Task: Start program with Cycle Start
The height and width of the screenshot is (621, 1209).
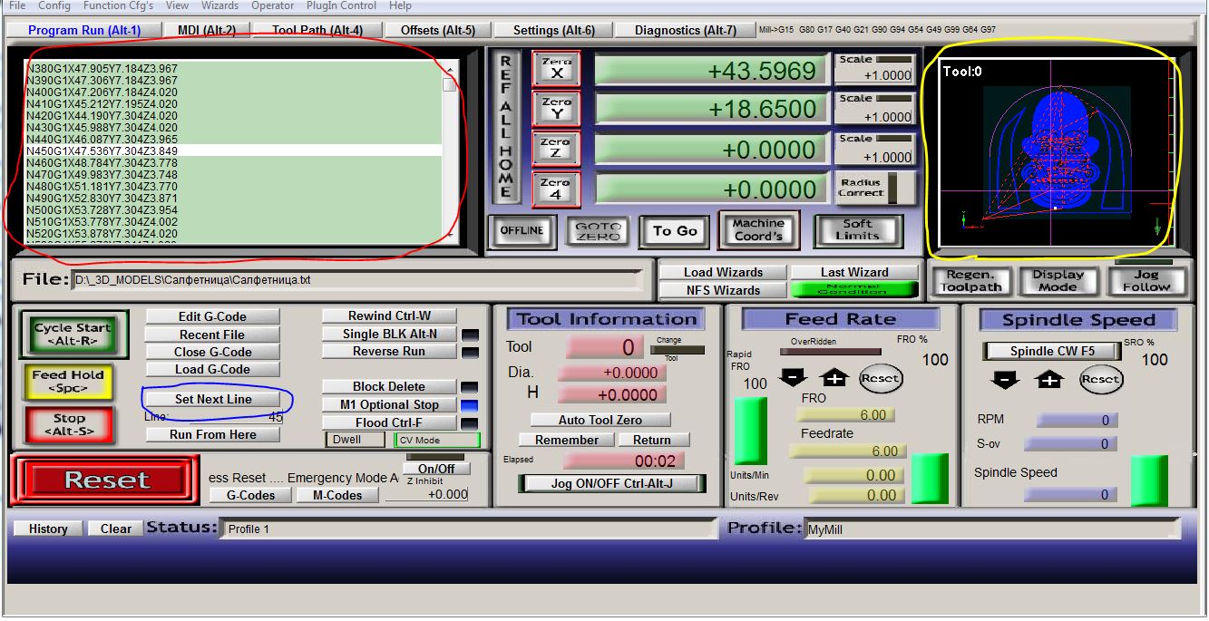Action: [73, 334]
